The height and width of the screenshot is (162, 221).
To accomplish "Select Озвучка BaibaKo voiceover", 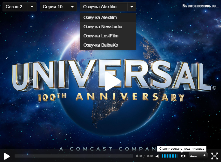I will [x=108, y=45].
